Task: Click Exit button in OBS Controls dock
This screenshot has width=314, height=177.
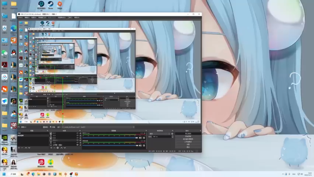Action: pyautogui.click(x=188, y=147)
